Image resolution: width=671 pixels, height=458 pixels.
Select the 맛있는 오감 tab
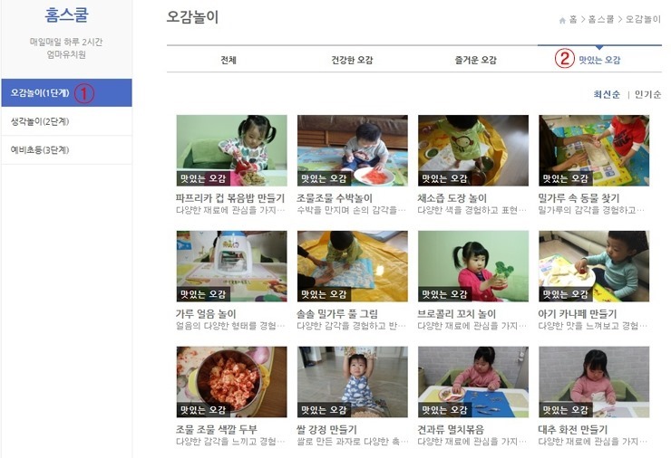(599, 60)
